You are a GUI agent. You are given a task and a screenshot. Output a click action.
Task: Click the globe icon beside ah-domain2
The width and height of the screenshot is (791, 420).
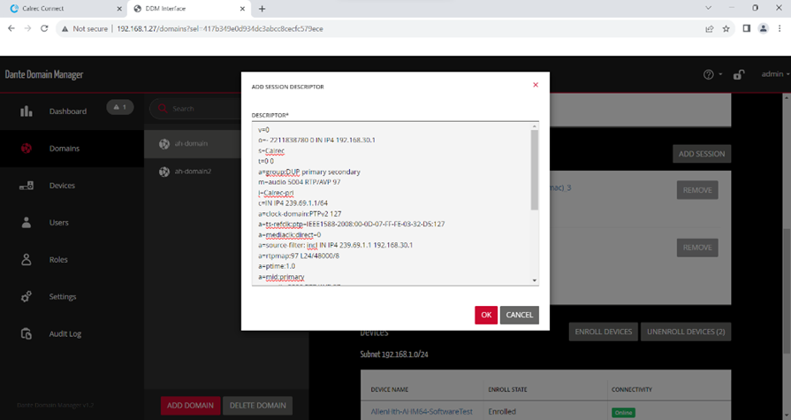tap(164, 172)
